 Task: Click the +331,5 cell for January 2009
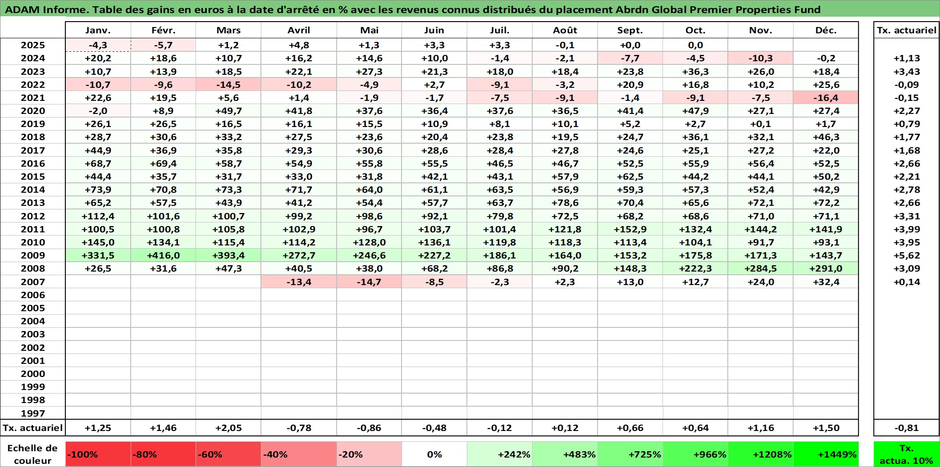click(98, 255)
